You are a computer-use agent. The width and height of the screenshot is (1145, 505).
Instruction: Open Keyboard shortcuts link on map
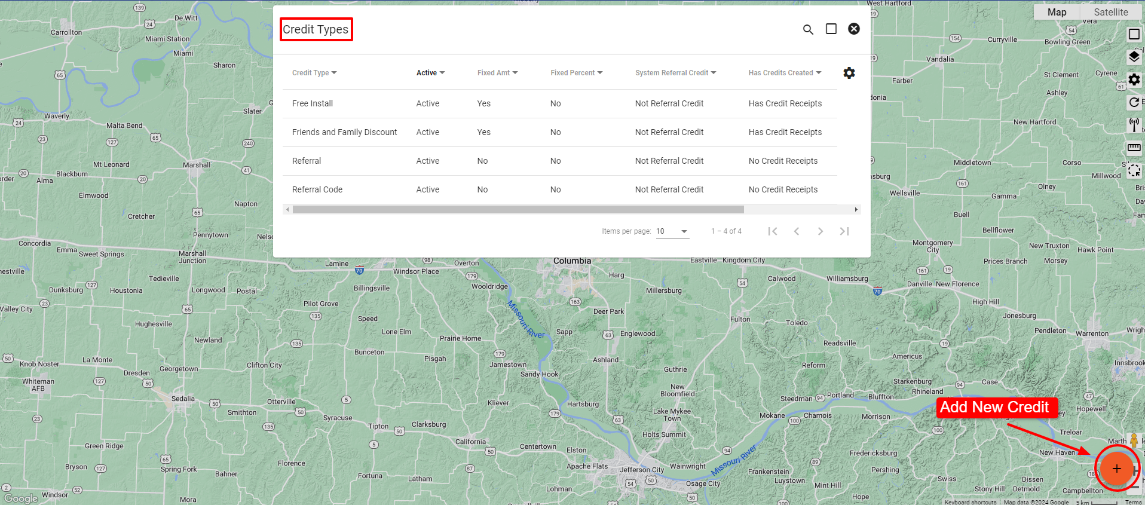(x=971, y=502)
